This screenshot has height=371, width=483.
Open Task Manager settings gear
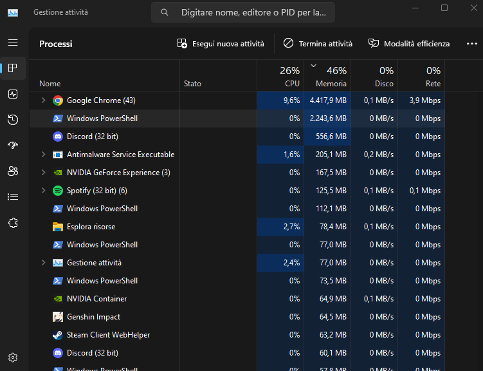[13, 357]
